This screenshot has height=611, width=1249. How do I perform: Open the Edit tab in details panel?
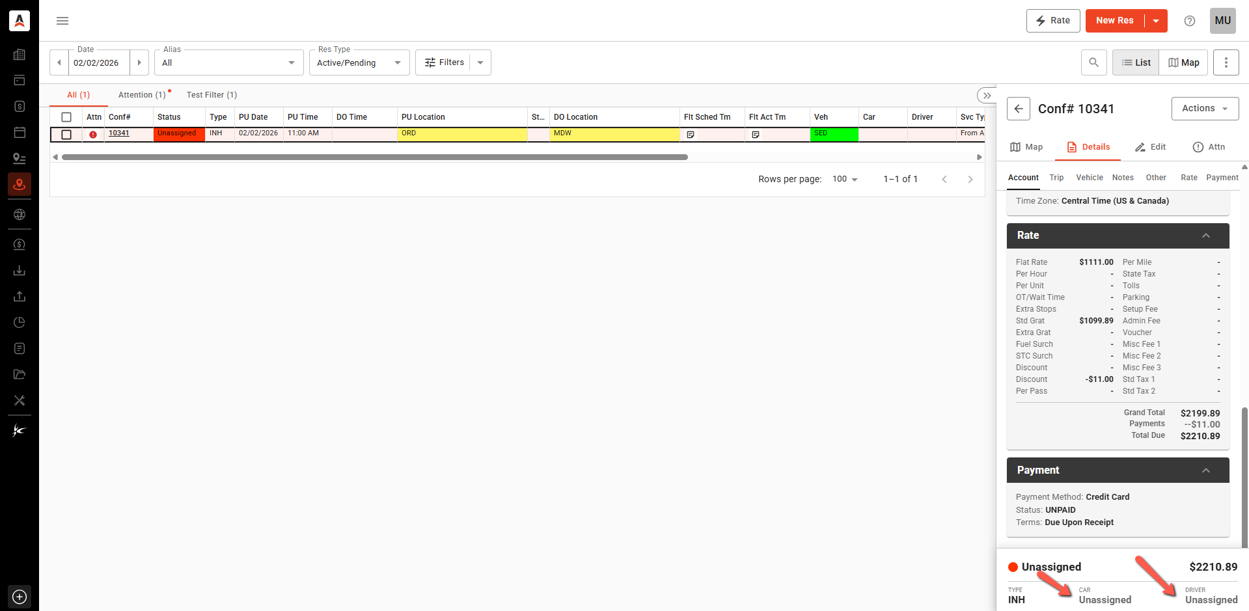1150,147
